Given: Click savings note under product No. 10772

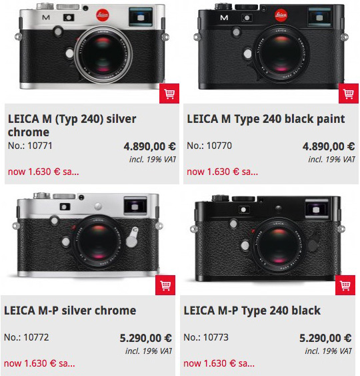Looking at the screenshot, I should (x=39, y=363).
